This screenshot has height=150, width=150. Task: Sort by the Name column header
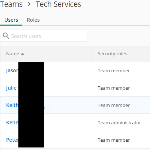point(13,54)
